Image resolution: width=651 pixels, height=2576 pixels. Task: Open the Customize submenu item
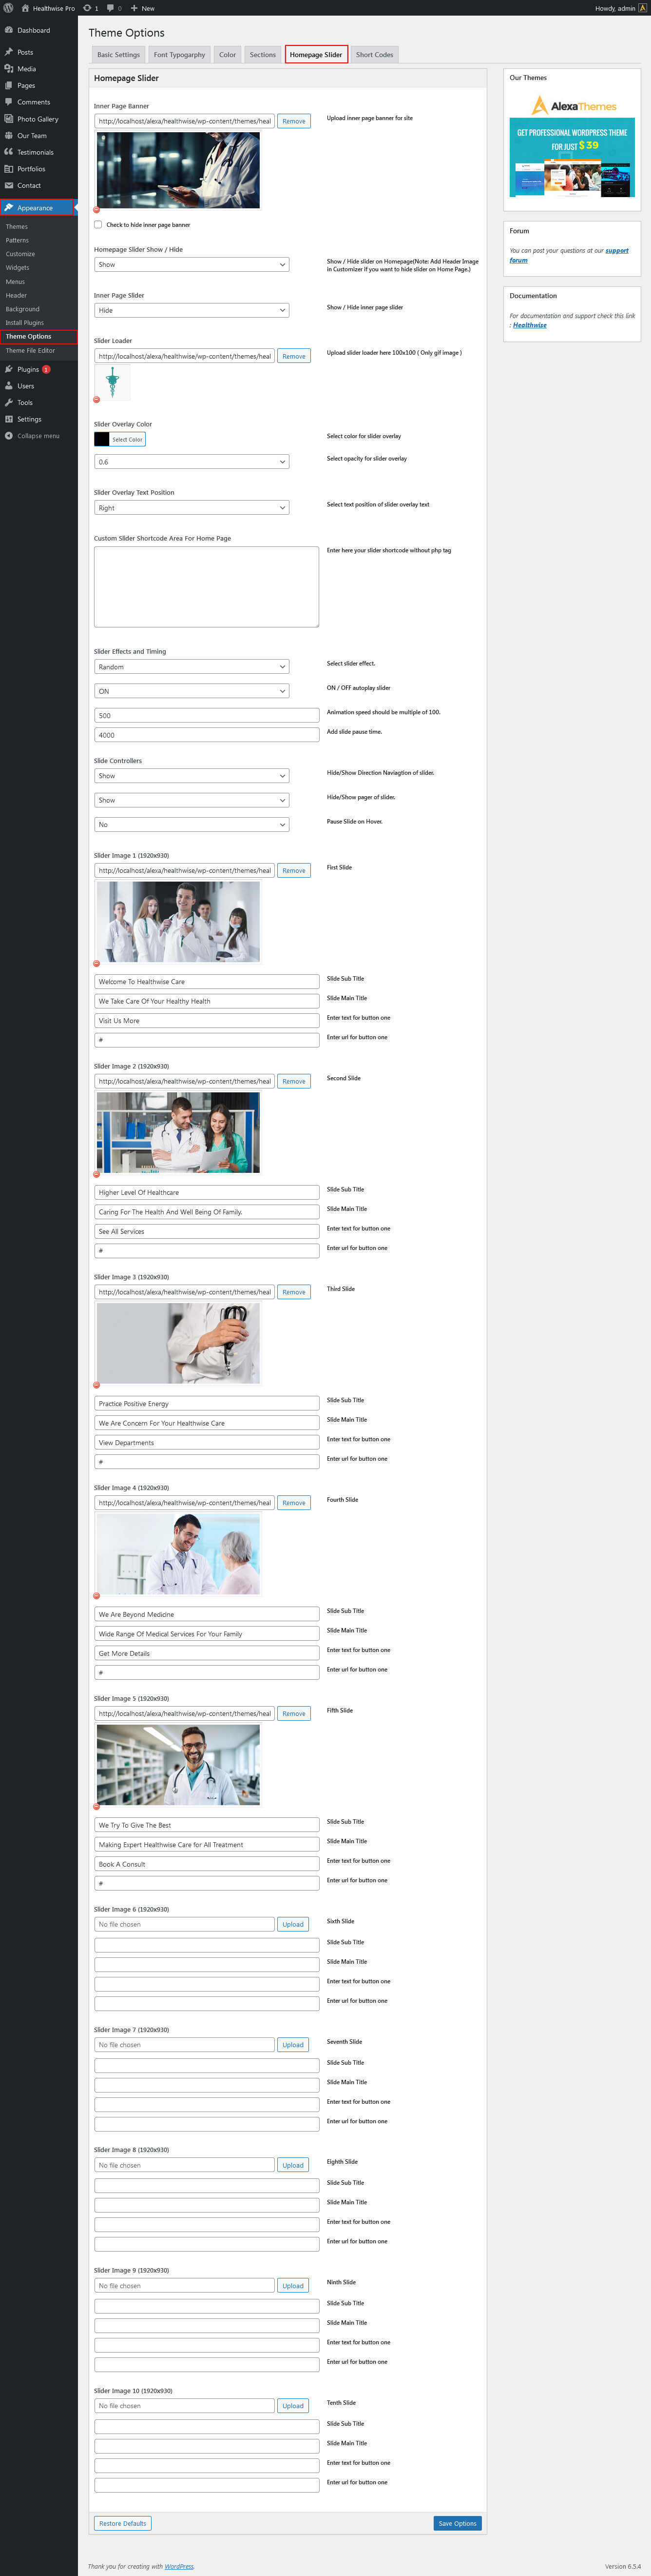tap(20, 254)
